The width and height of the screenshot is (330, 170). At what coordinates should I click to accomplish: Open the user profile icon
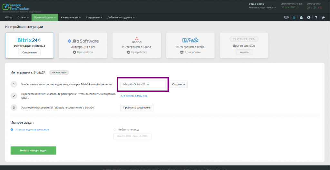coord(301,17)
